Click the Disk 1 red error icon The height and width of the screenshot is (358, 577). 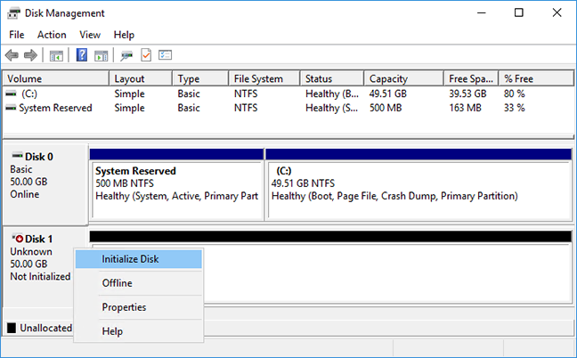click(18, 238)
